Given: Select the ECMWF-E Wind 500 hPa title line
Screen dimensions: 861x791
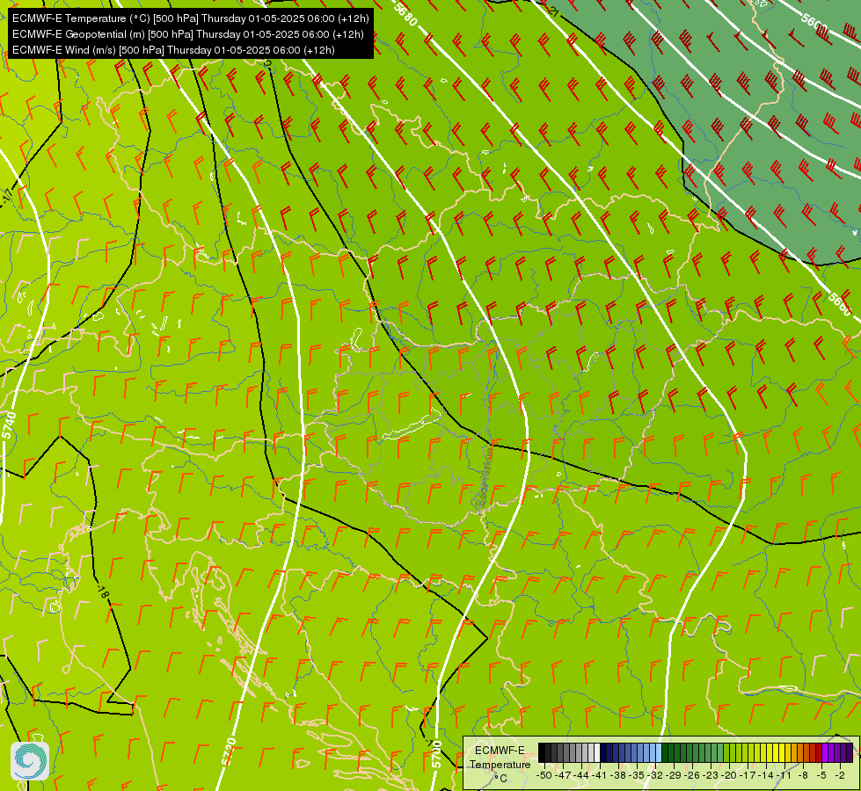Looking at the screenshot, I should click(173, 50).
